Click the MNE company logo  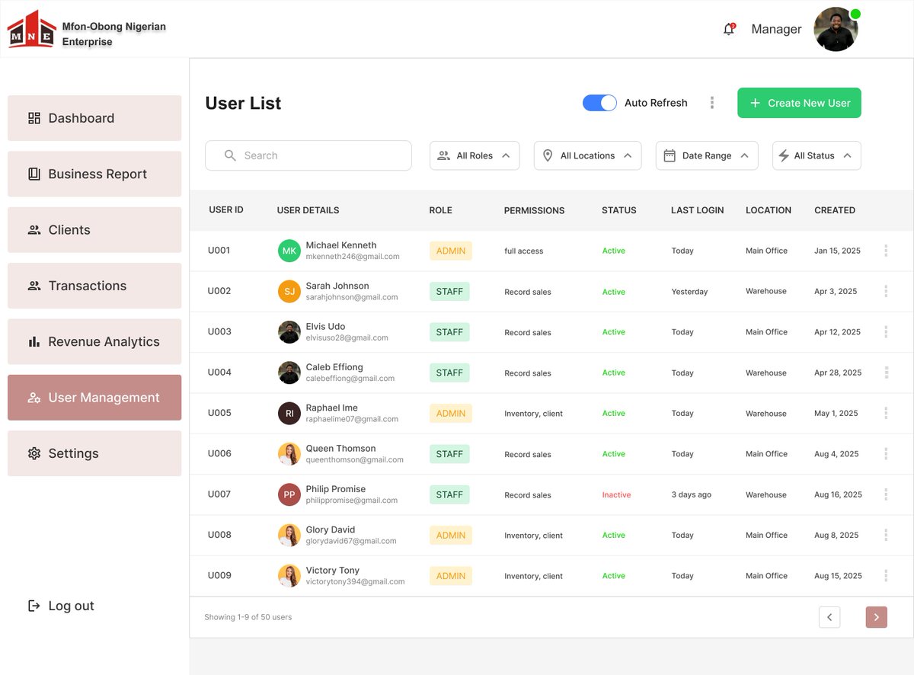[32, 29]
